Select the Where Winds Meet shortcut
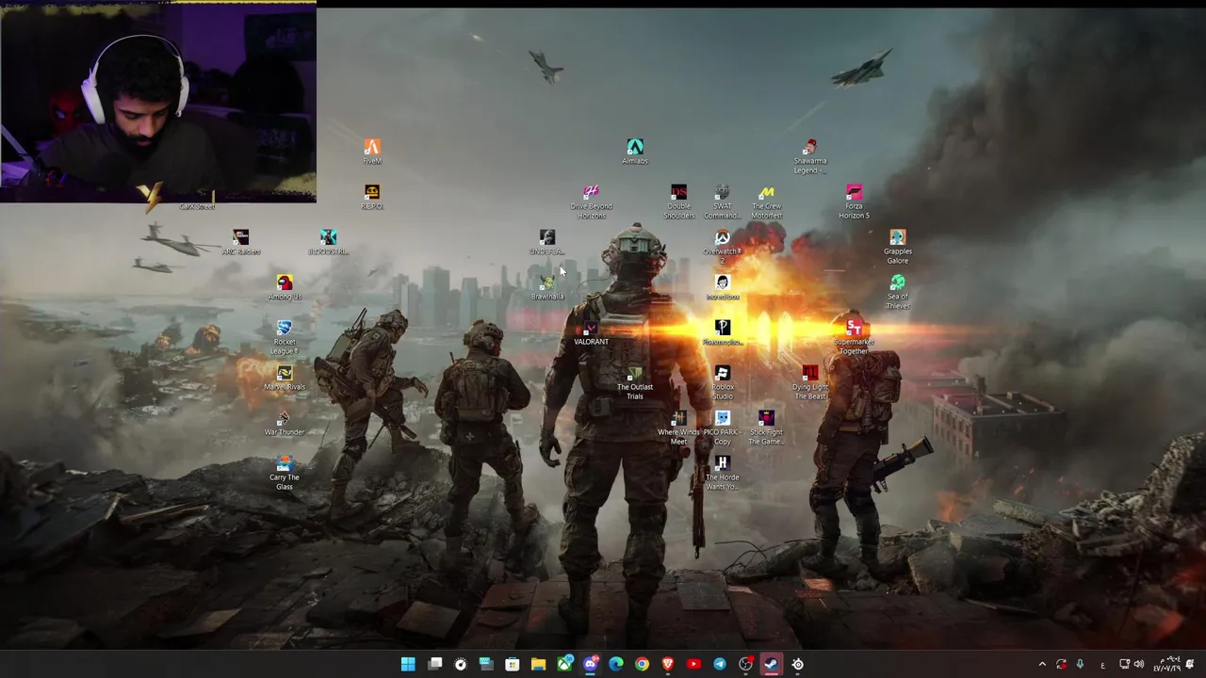This screenshot has height=678, width=1206. tap(678, 428)
